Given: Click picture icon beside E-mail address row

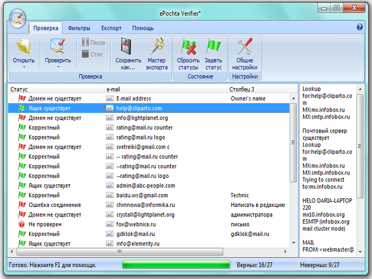Looking at the screenshot, I should (x=110, y=98).
